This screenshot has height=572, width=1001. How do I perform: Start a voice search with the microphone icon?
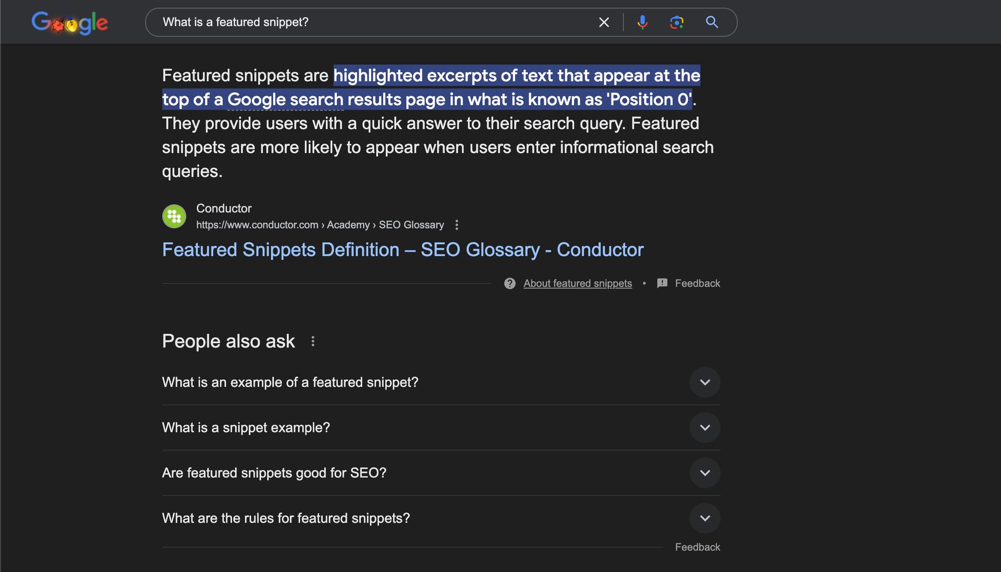pos(642,22)
